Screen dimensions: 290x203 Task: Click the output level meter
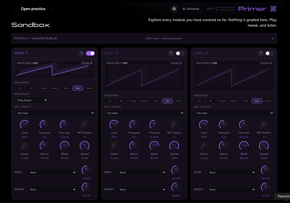point(227,9)
